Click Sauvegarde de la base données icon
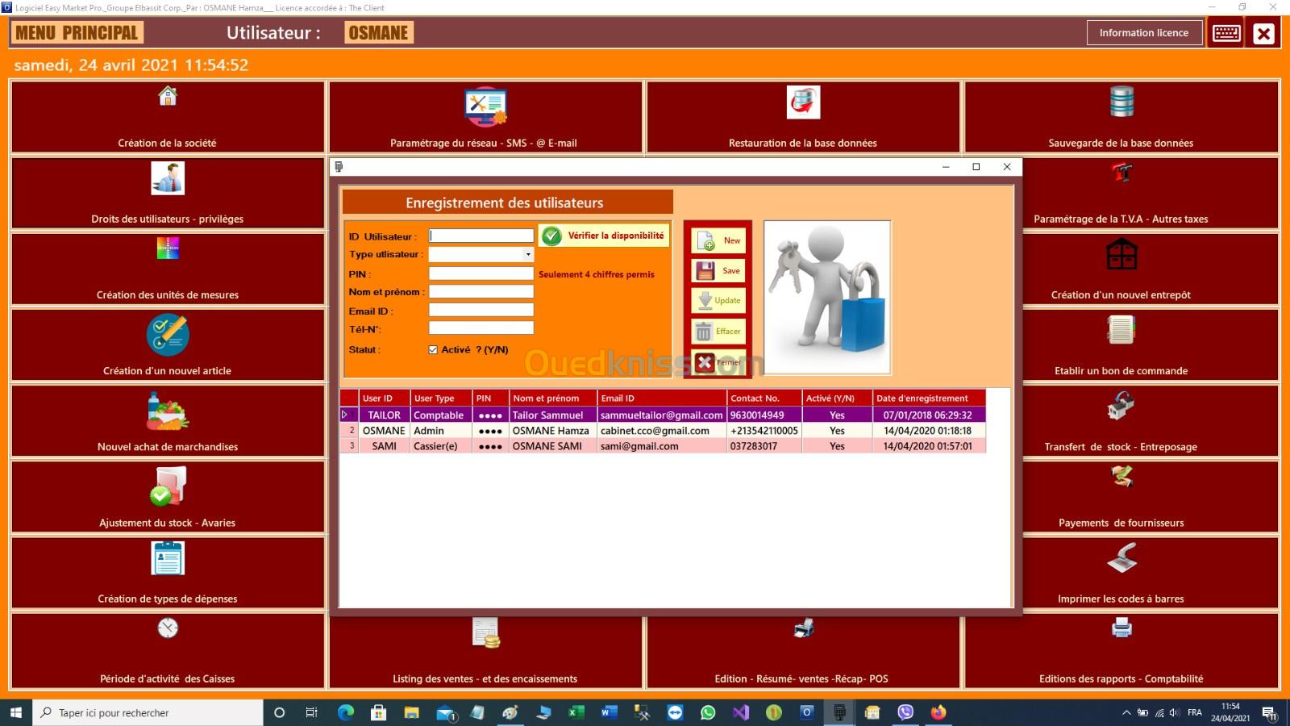1290x726 pixels. (x=1121, y=102)
